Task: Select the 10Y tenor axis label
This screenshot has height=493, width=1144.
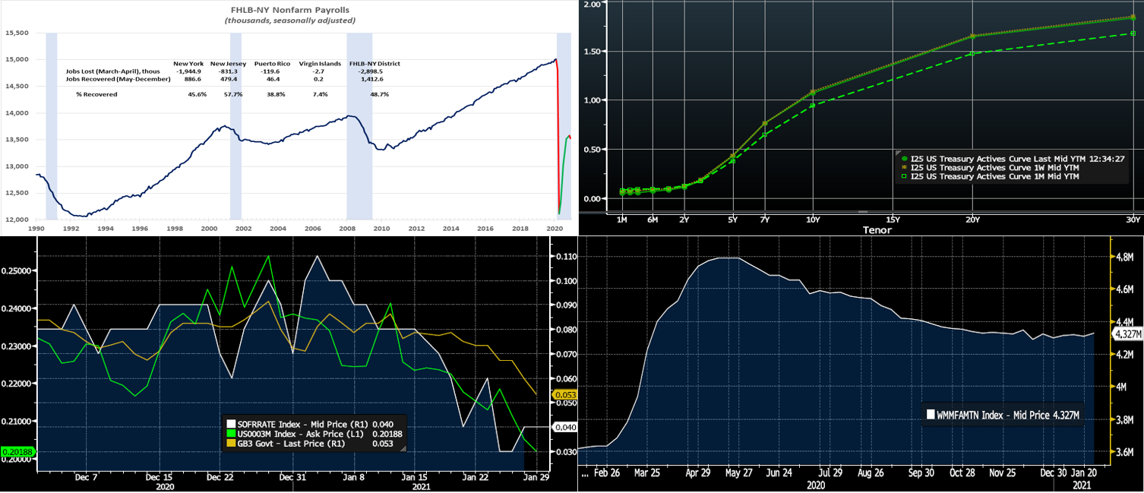Action: [813, 220]
